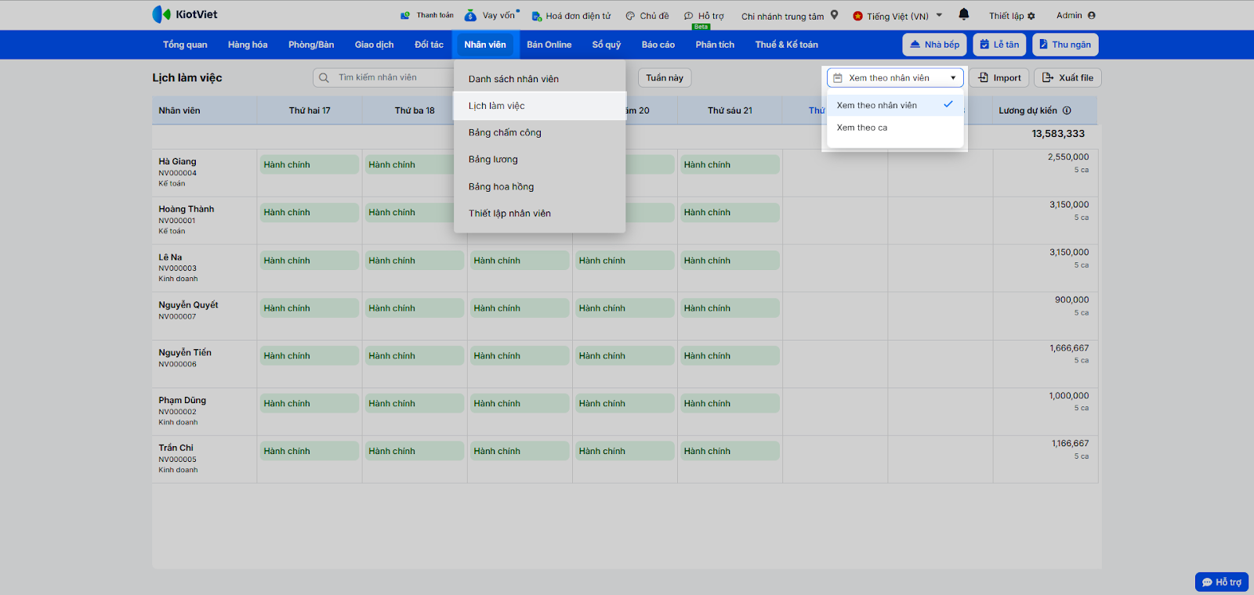Open Đối tác menu
The width and height of the screenshot is (1254, 595).
[429, 45]
